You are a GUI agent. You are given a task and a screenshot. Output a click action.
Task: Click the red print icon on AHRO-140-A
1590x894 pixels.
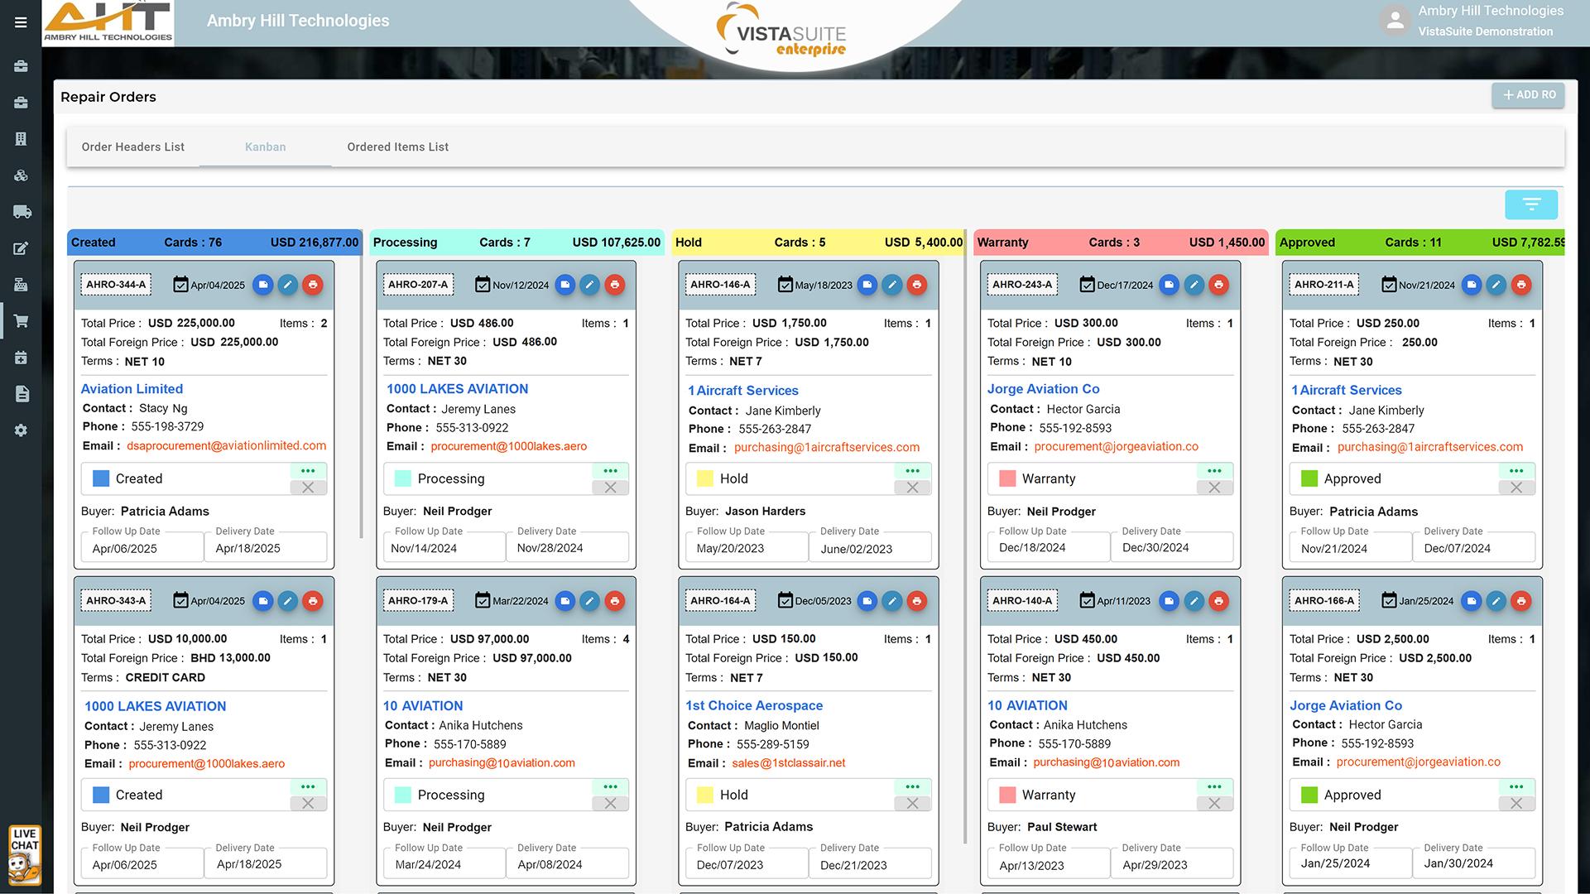[x=1218, y=601]
